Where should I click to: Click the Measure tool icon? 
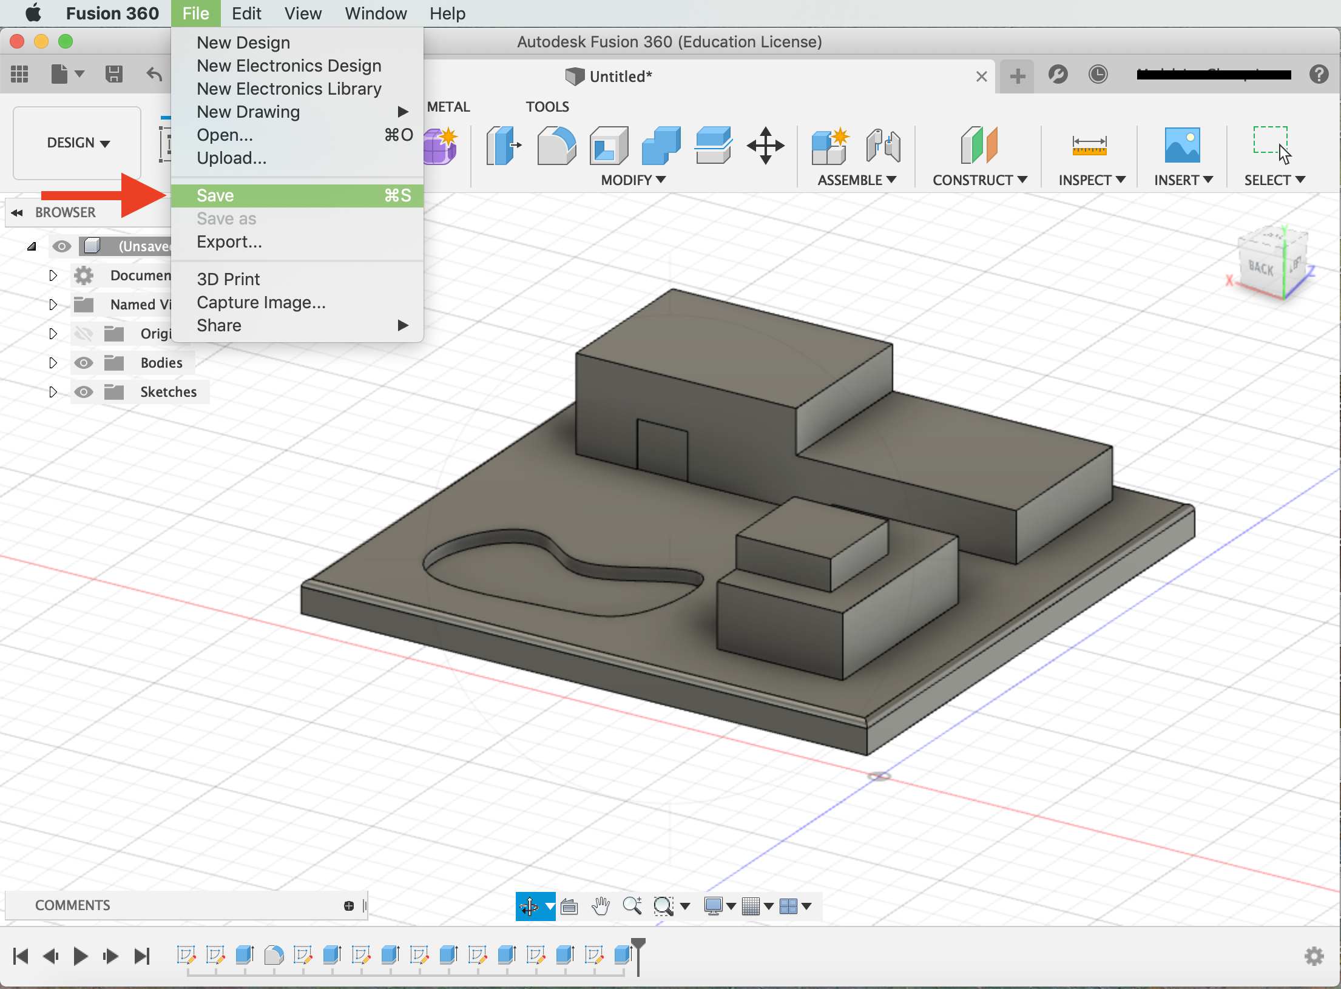pyautogui.click(x=1089, y=146)
